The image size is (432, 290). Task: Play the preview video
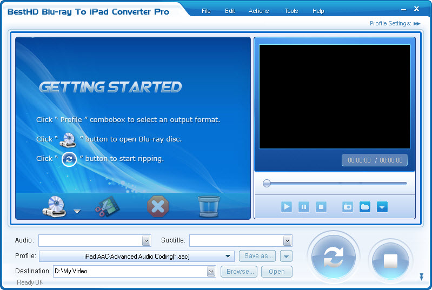[287, 207]
